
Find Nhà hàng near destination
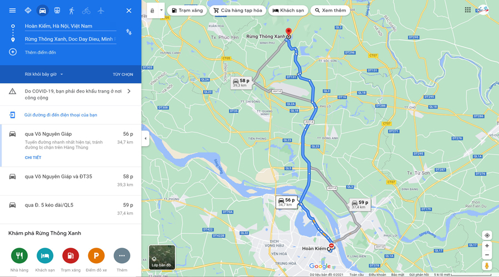click(x=19, y=260)
